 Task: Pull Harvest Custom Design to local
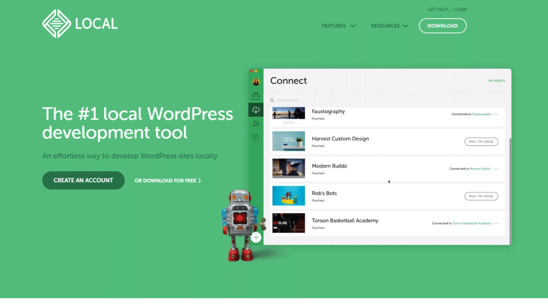481,142
